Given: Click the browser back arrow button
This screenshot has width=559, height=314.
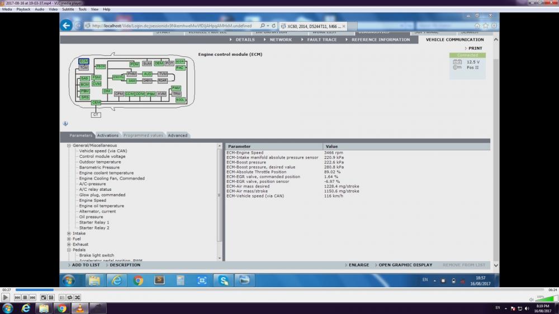Looking at the screenshot, I should pyautogui.click(x=67, y=25).
